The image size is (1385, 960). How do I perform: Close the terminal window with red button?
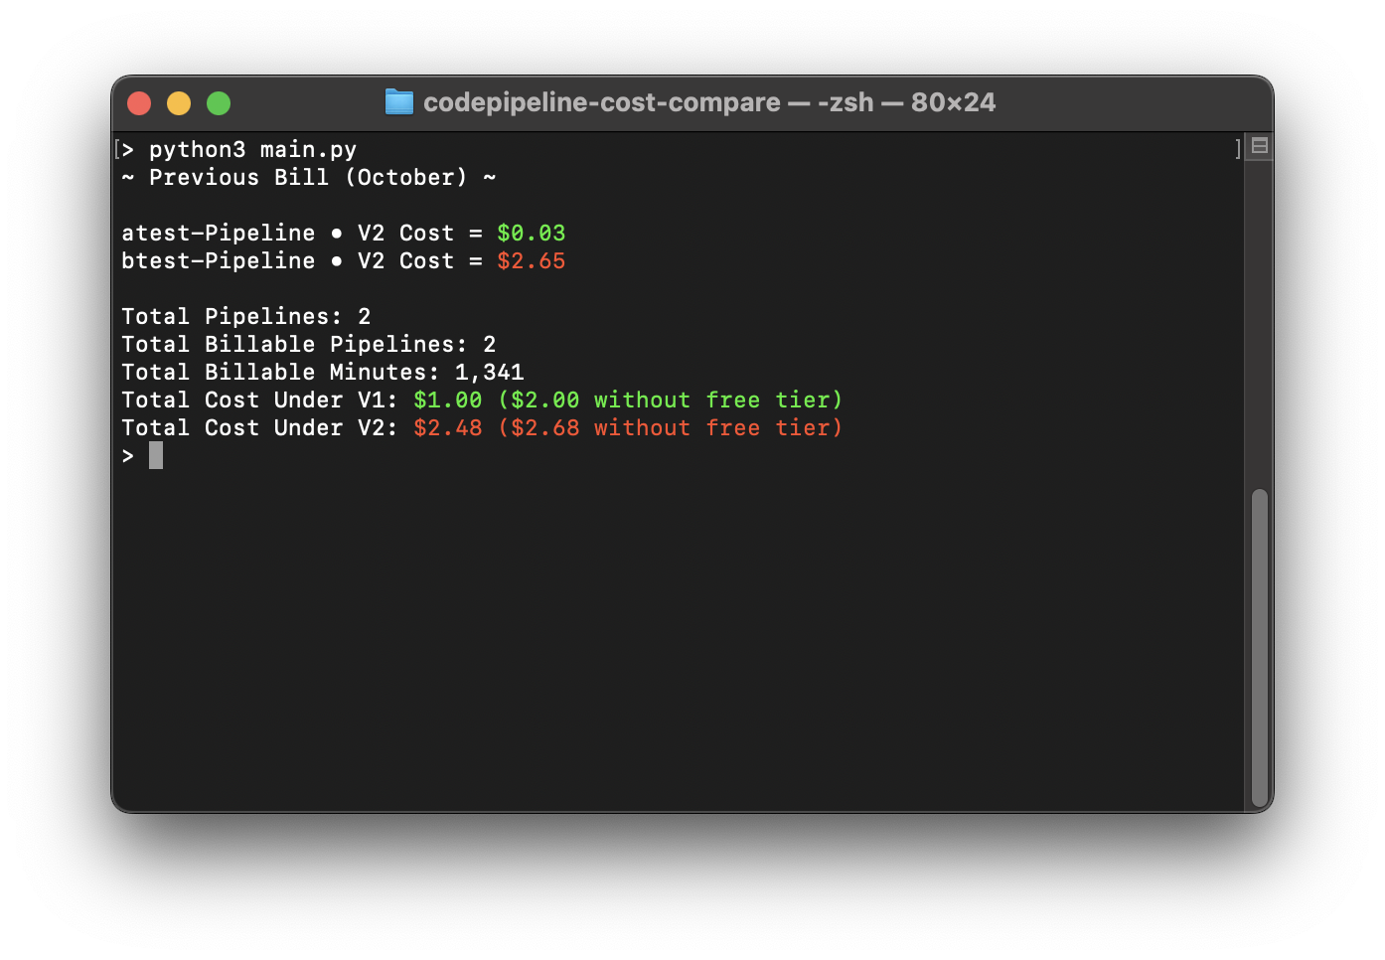(x=139, y=103)
